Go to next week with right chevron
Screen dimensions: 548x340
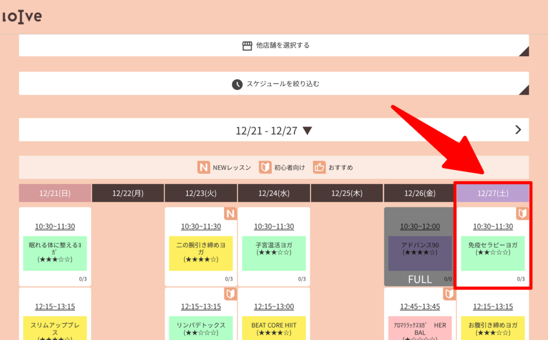coord(517,129)
